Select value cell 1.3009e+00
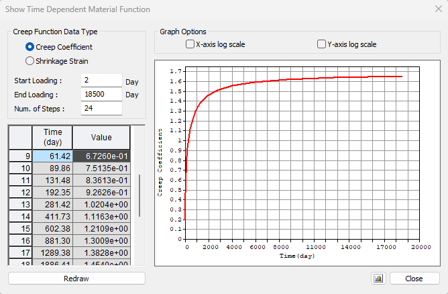448x294 pixels. point(102,240)
